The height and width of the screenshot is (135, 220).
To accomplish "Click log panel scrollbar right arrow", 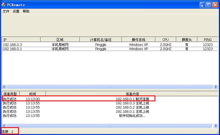I will (216, 126).
